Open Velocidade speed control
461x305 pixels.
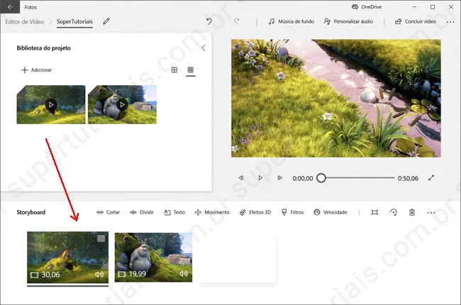(x=331, y=212)
